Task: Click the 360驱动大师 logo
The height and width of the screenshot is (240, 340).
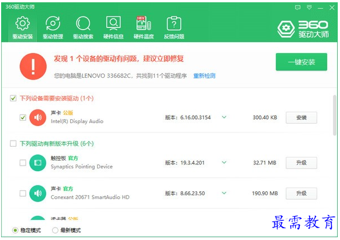Action: click(303, 29)
